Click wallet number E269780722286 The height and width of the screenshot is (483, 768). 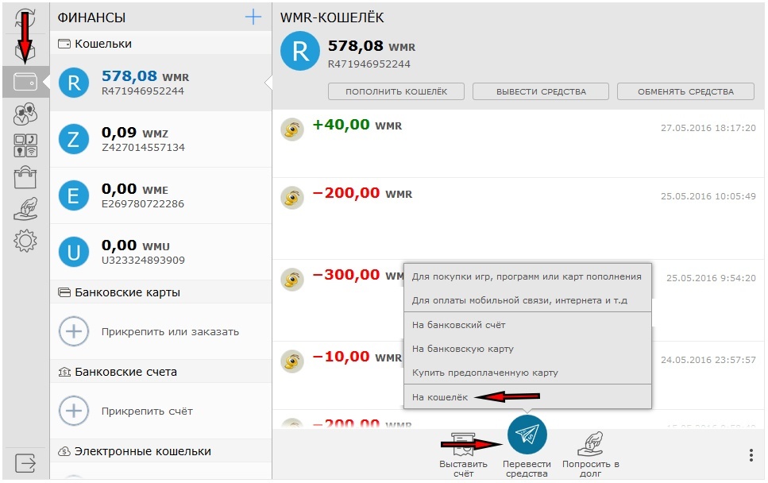(x=142, y=204)
